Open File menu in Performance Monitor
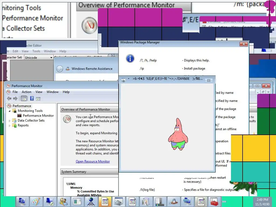The image size is (276, 207). [x=15, y=92]
